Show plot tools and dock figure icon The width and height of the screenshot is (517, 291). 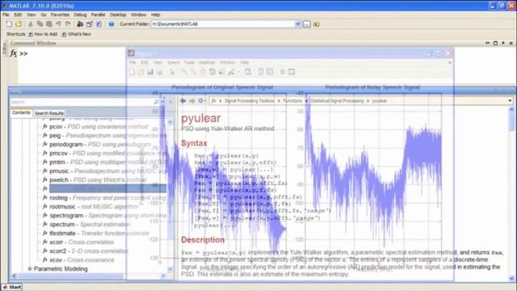pos(292,72)
